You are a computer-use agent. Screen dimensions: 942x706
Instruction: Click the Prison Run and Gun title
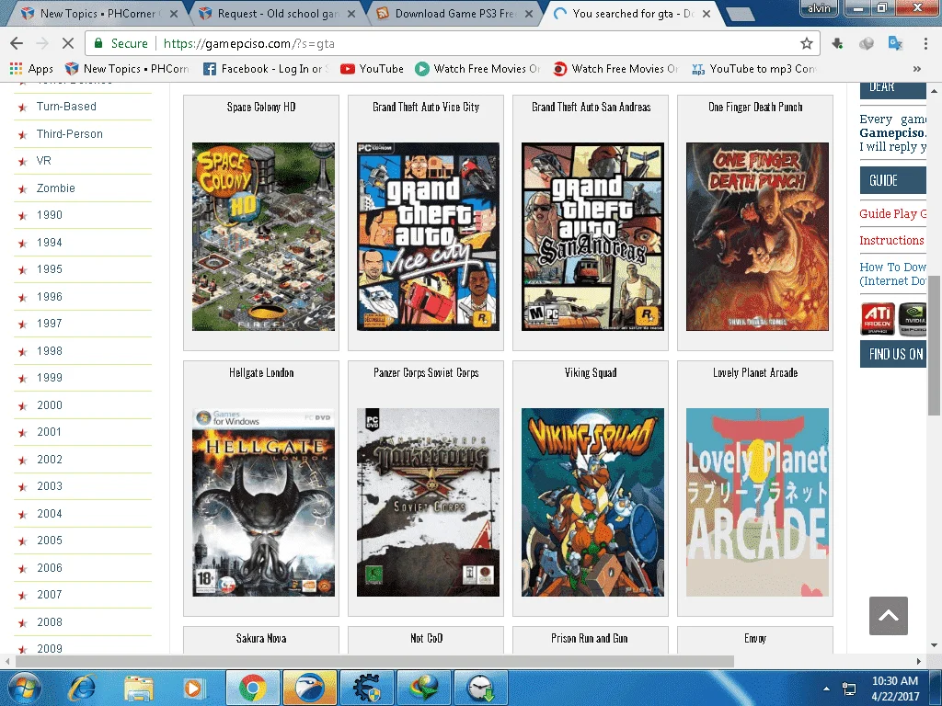click(590, 638)
